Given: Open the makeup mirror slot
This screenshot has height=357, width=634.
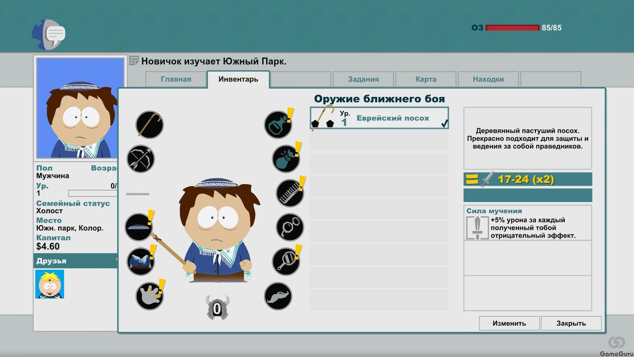Looking at the screenshot, I should pos(286,261).
